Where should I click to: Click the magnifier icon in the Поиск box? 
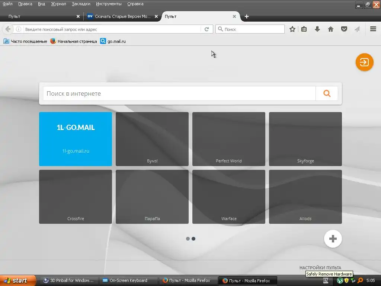pyautogui.click(x=220, y=29)
